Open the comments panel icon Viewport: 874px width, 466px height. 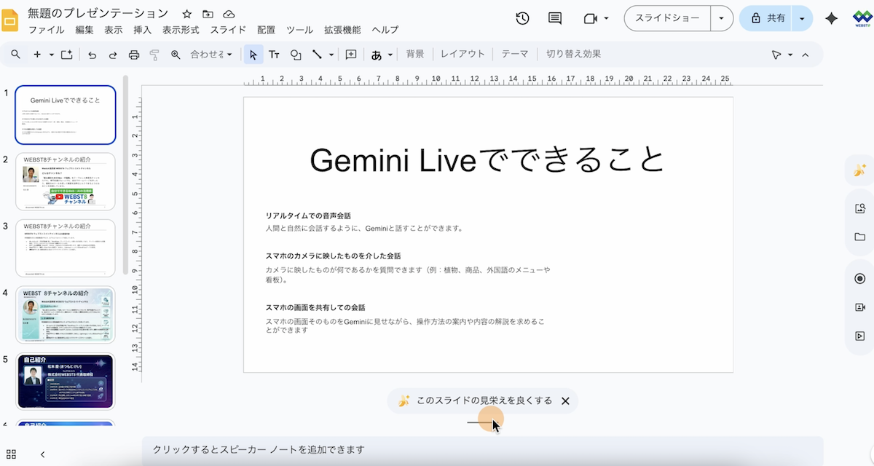pos(555,18)
